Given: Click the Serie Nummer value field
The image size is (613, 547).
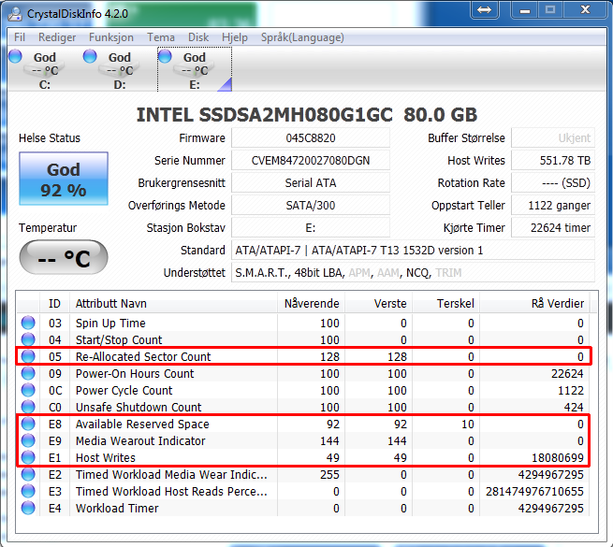Looking at the screenshot, I should point(311,160).
